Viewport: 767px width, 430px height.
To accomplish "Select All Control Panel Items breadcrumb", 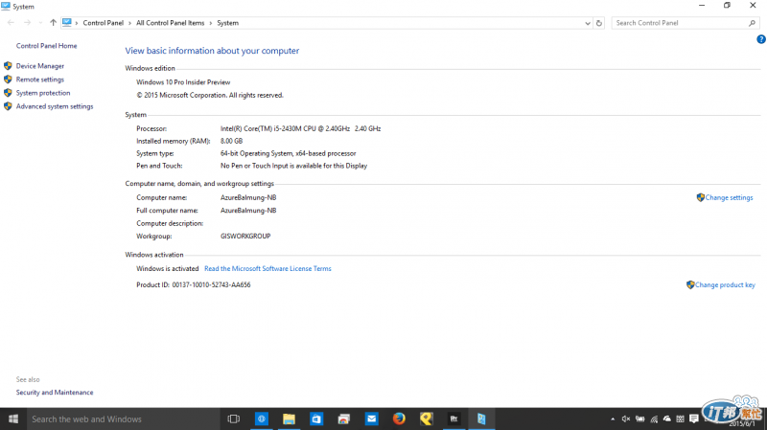I will tap(171, 23).
